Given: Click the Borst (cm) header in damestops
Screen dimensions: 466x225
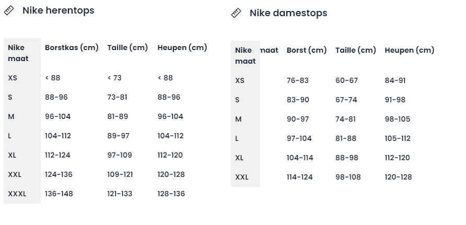Looking at the screenshot, I should click(x=307, y=50).
